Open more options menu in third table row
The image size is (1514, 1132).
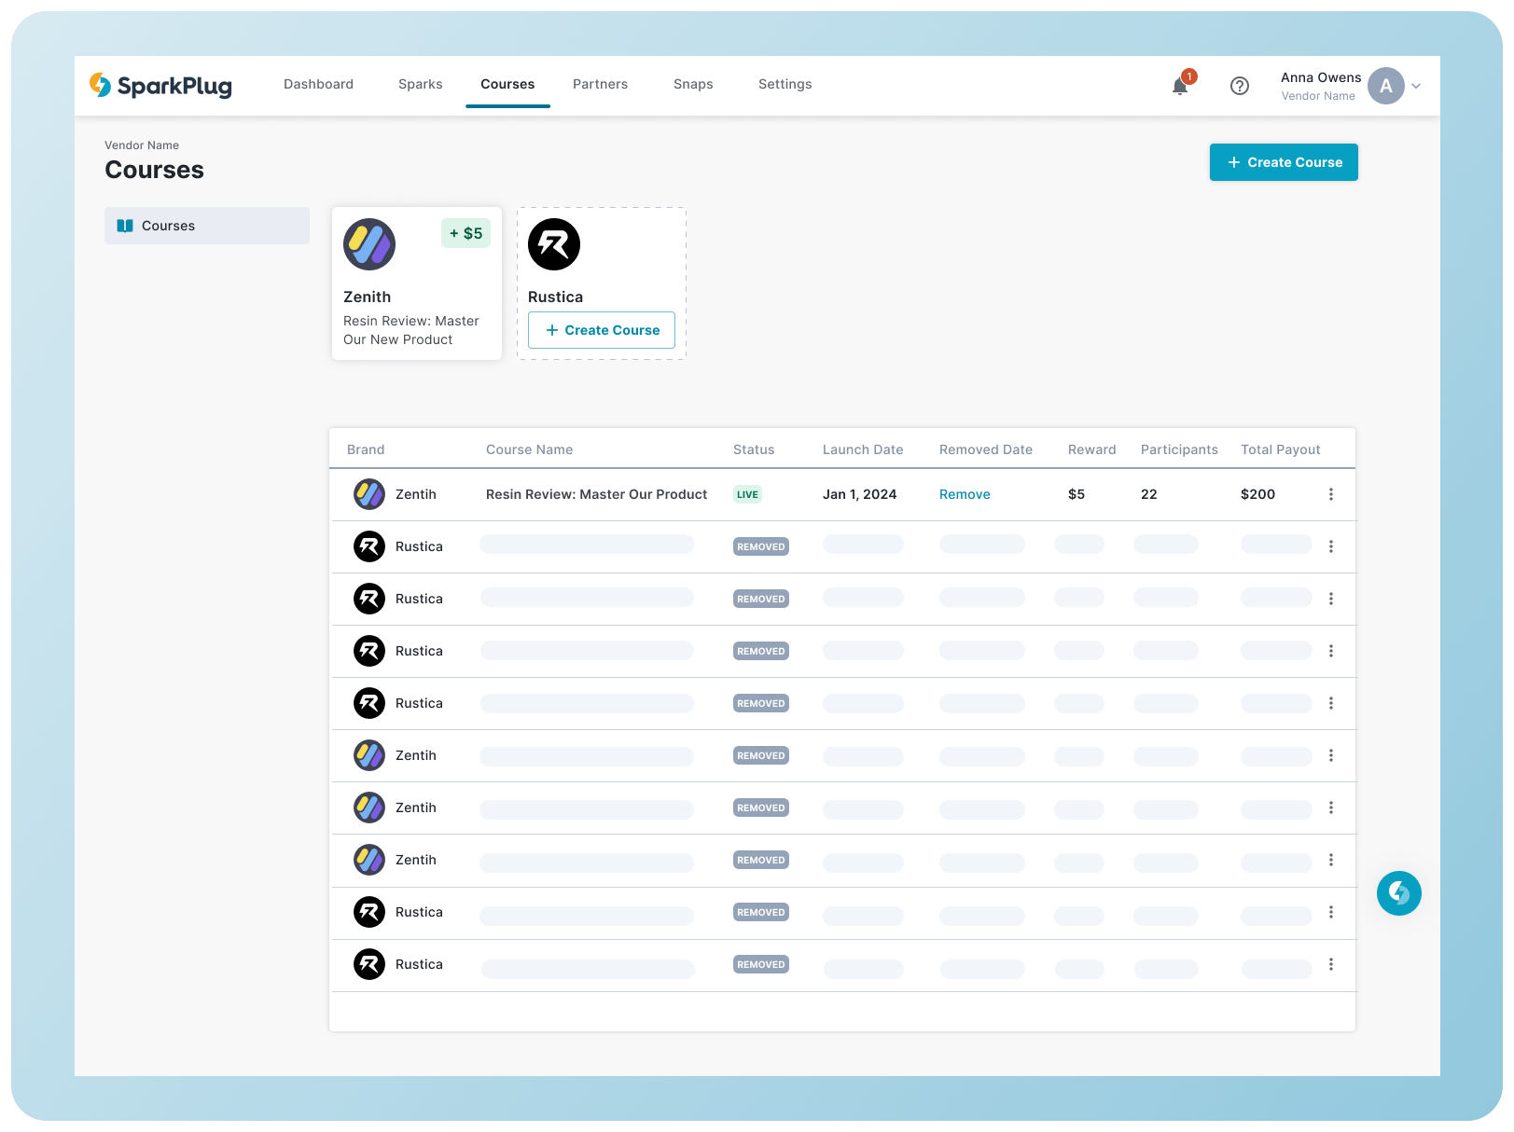[x=1331, y=599]
